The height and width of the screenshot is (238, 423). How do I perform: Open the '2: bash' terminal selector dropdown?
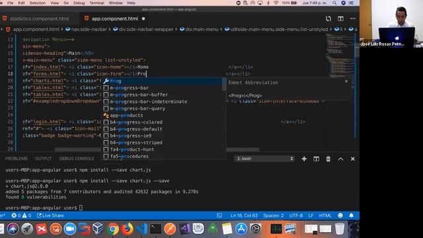264,159
